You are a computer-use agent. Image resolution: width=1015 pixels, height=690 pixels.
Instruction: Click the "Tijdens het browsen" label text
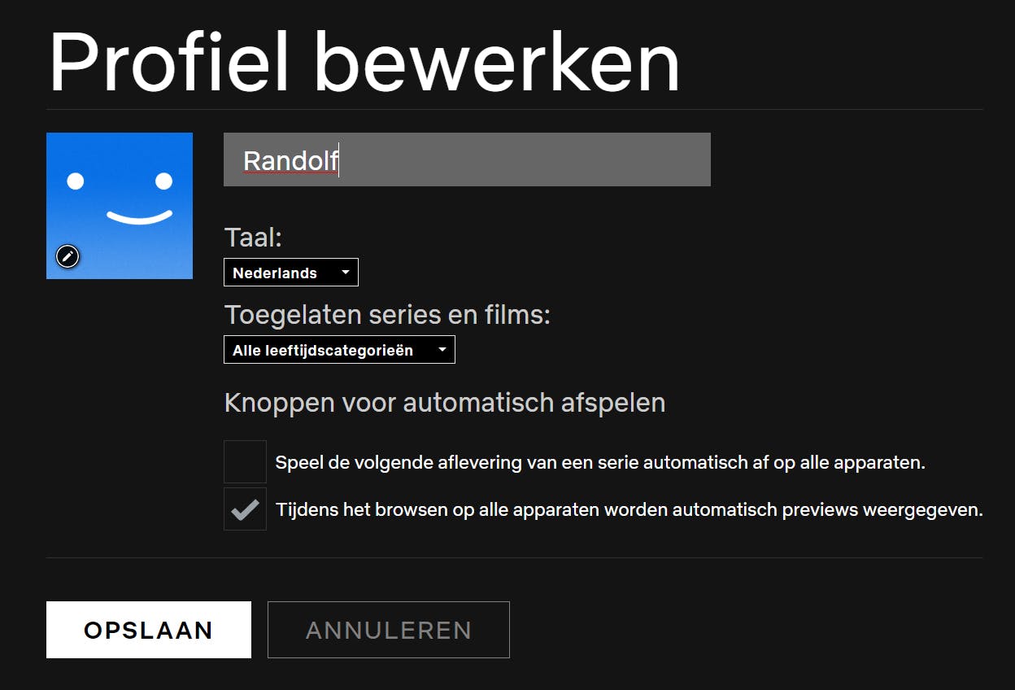pos(629,510)
